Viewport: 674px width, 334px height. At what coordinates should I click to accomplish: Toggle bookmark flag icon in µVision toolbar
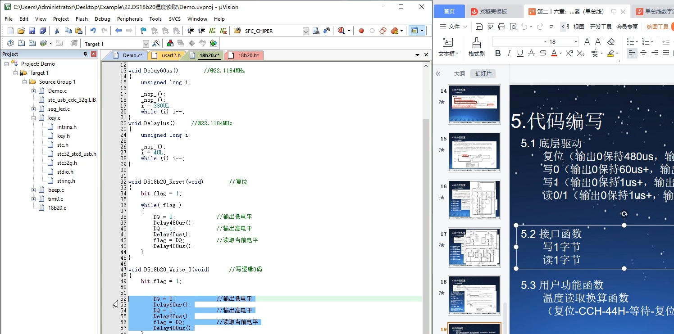144,31
